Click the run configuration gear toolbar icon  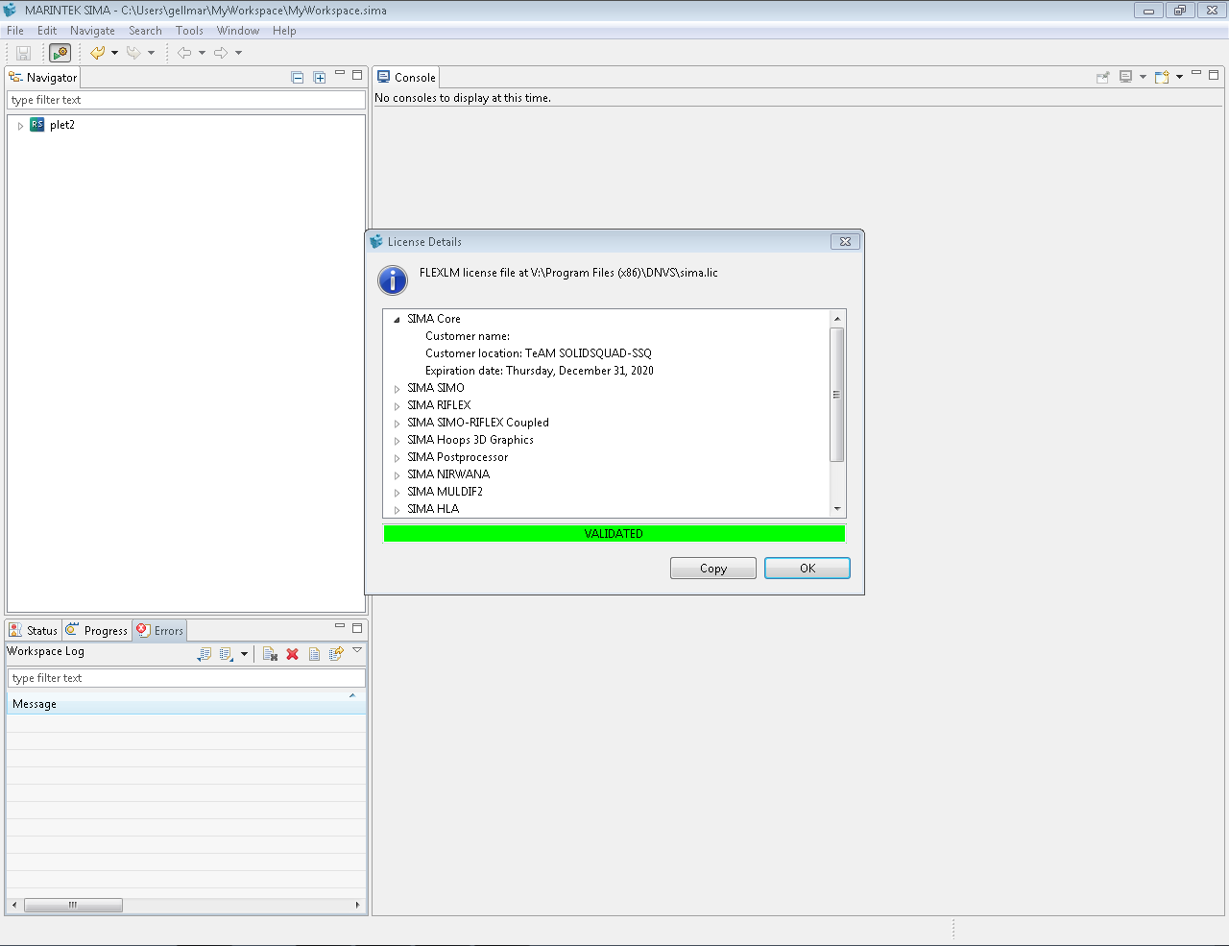(60, 53)
